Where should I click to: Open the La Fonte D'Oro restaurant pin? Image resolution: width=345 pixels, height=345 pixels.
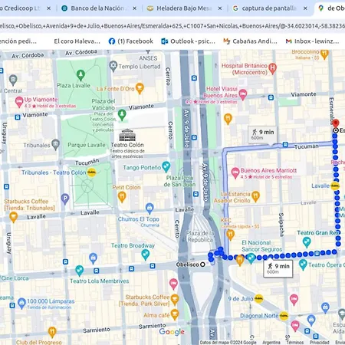coord(140,88)
